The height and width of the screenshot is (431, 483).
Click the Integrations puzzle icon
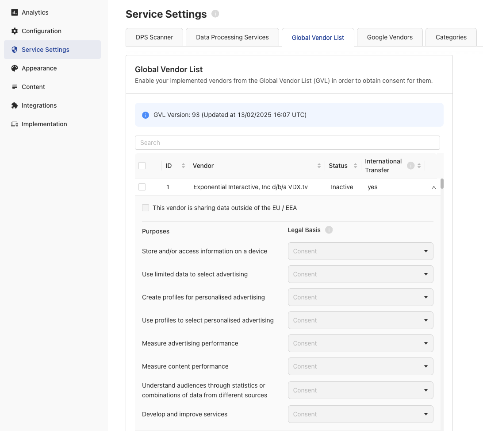[x=15, y=105]
